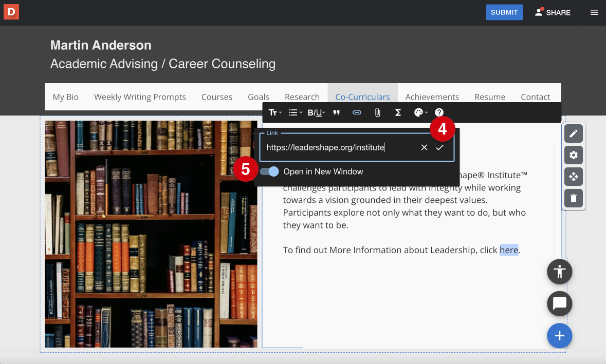Open the color palette dropdown
The width and height of the screenshot is (606, 364).
[420, 112]
